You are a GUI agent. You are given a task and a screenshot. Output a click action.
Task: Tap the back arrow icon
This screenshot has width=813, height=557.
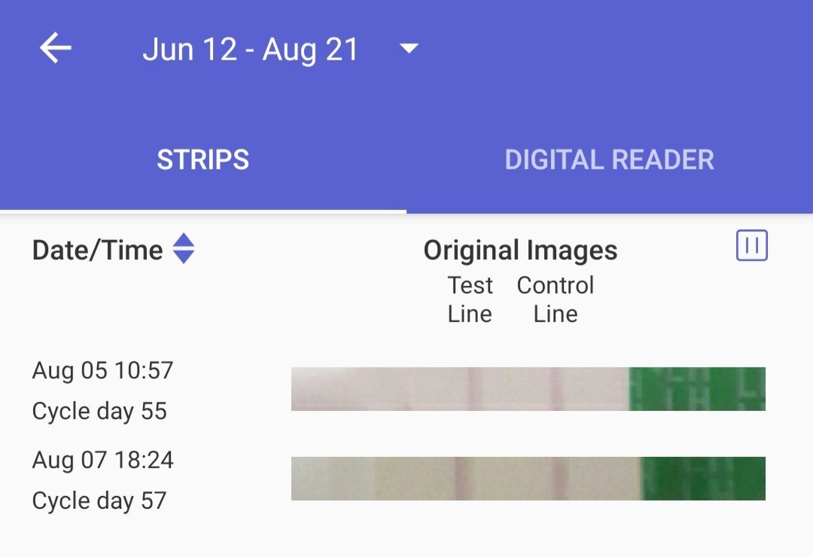point(56,49)
